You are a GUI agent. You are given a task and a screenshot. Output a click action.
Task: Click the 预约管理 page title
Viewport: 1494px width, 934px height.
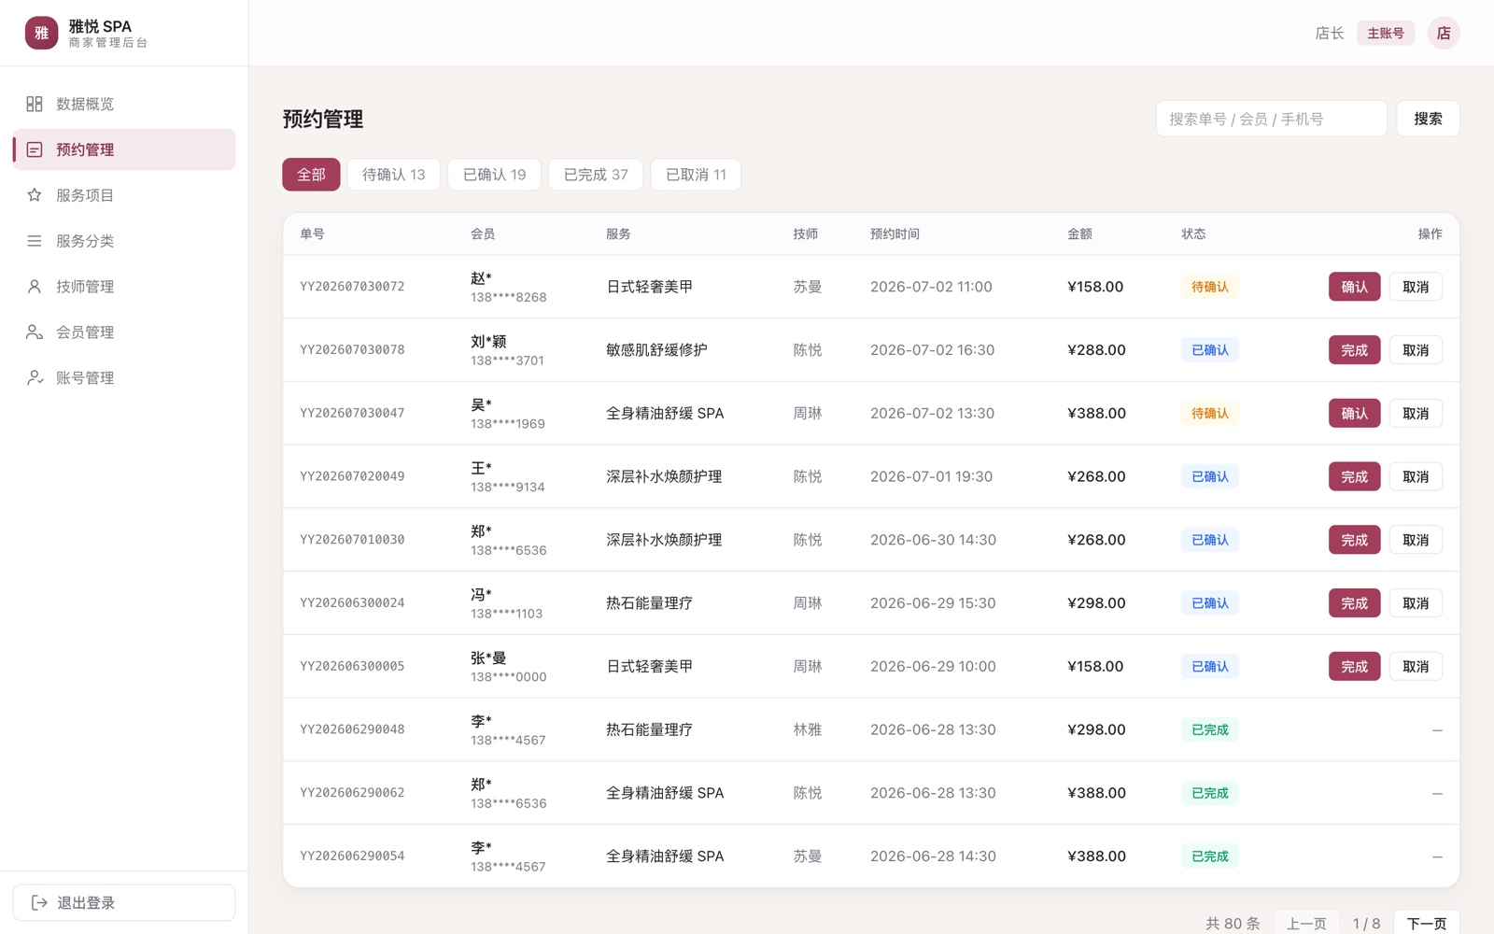pos(323,119)
